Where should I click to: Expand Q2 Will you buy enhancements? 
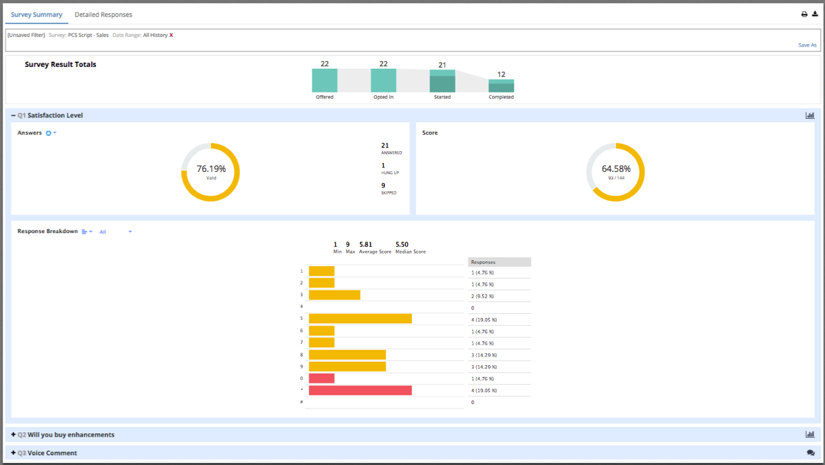click(13, 435)
